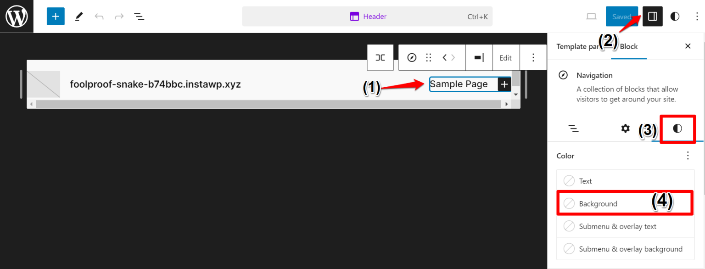This screenshot has height=269, width=705.
Task: Toggle the global Styles panel
Action: (674, 16)
